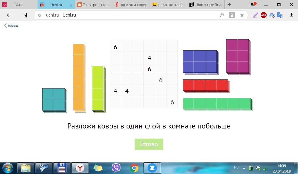Click the lock protect icon in the address bar

232,15
